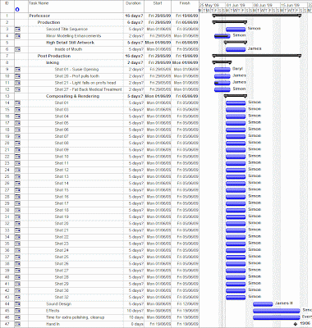Click the blue info icon in Indicators column header
The height and width of the screenshot is (328, 312).
(17, 10)
